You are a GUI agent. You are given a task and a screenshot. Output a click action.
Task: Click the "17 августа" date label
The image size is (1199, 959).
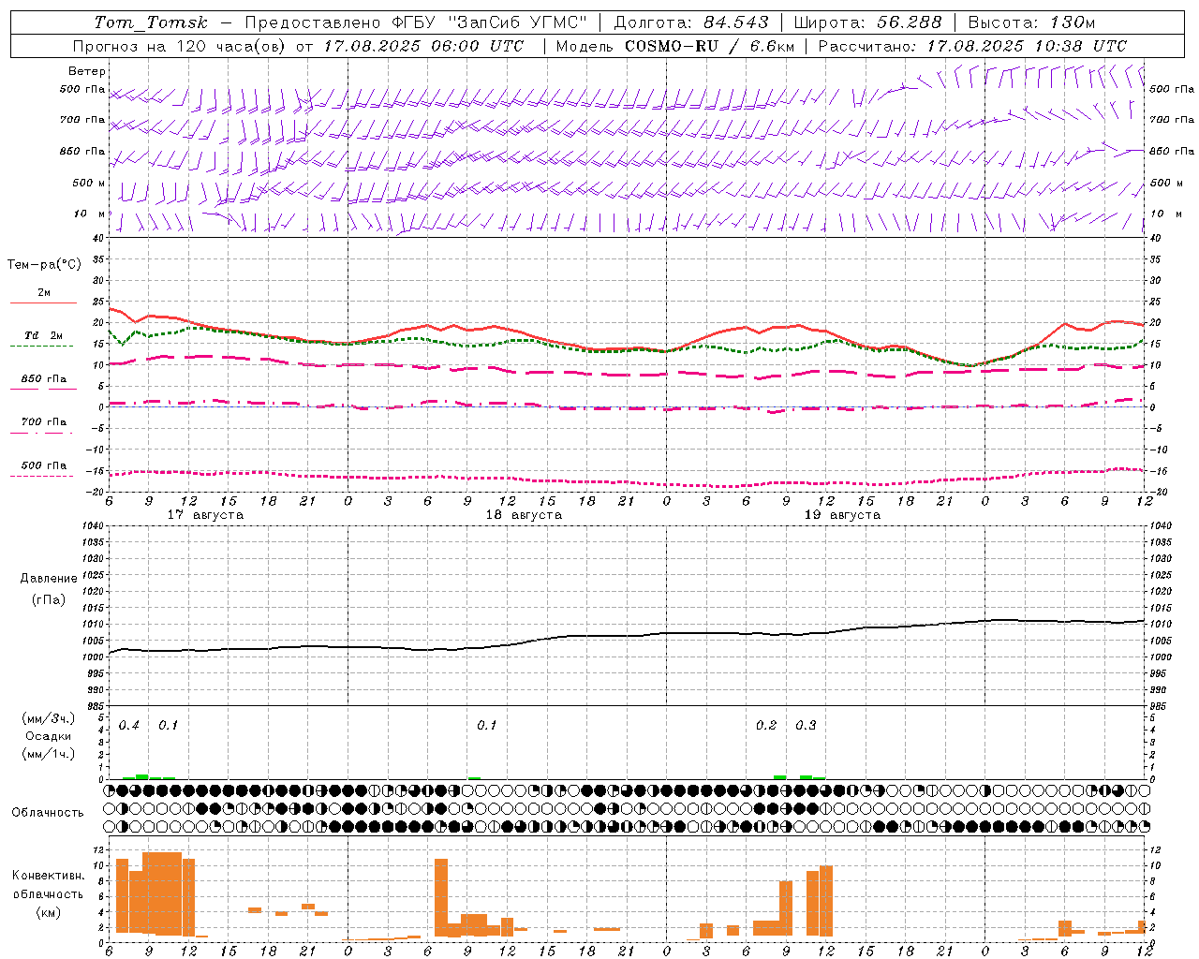(x=205, y=515)
